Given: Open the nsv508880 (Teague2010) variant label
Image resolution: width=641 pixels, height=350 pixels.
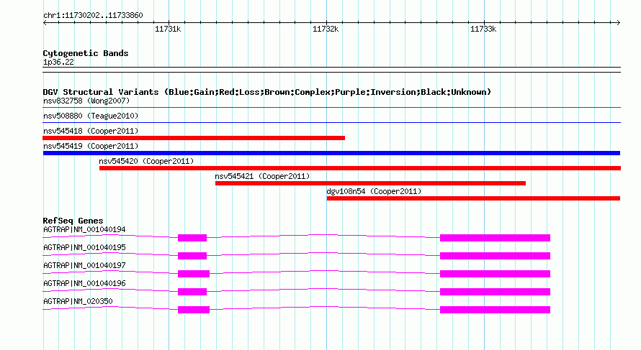Looking at the screenshot, I should (91, 116).
